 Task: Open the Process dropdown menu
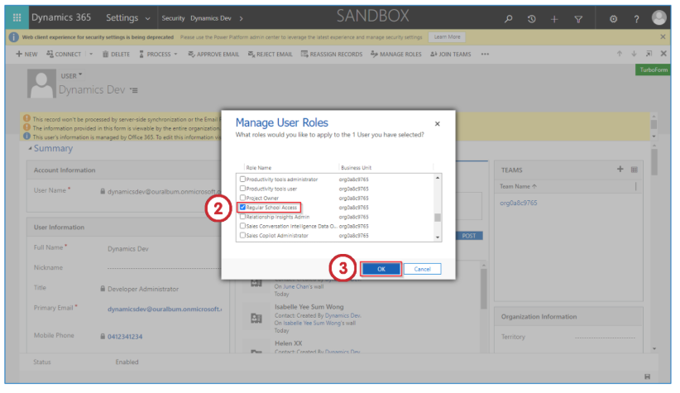point(157,55)
